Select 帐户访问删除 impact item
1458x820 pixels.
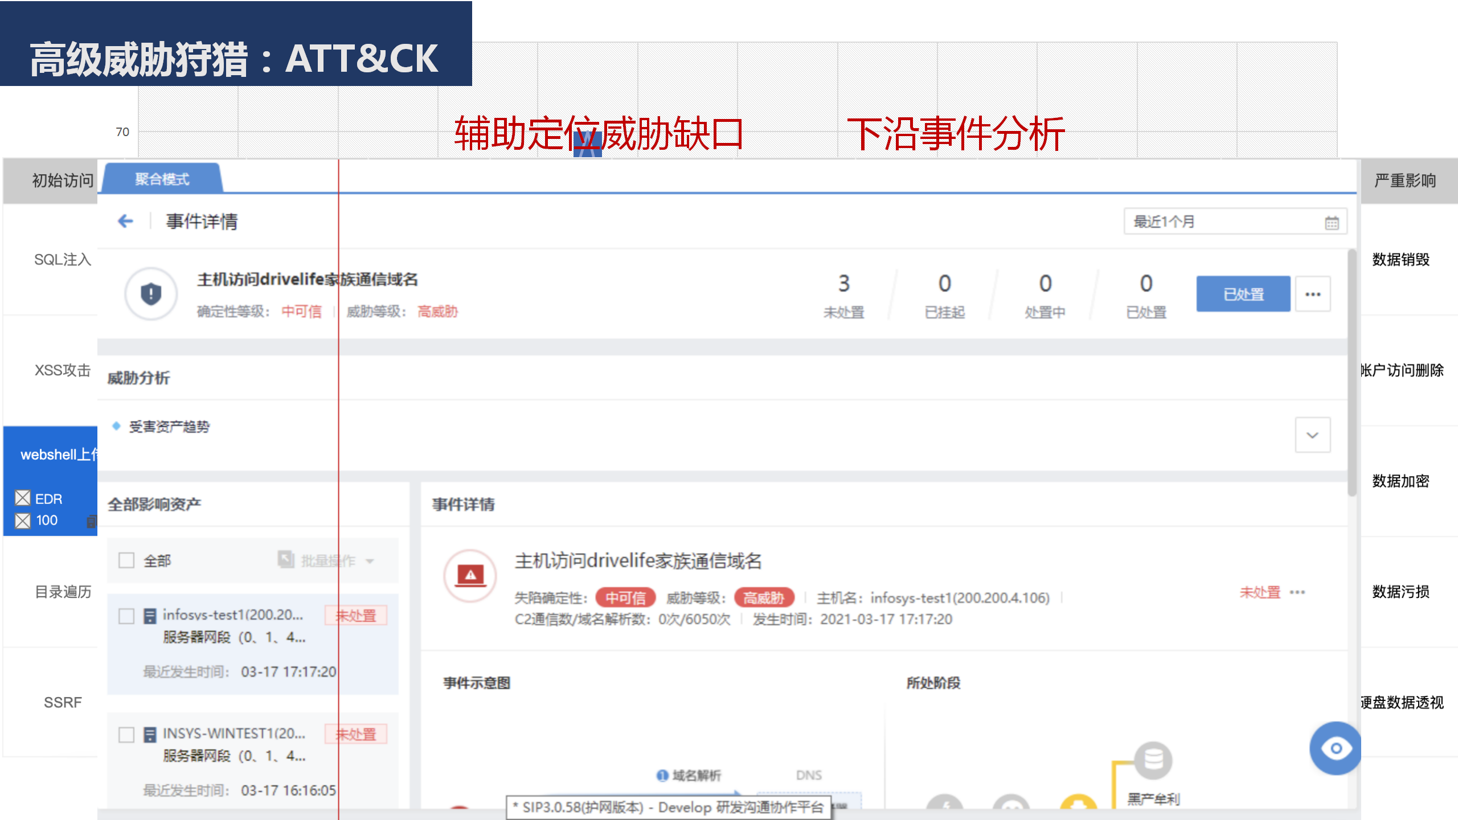click(1402, 370)
